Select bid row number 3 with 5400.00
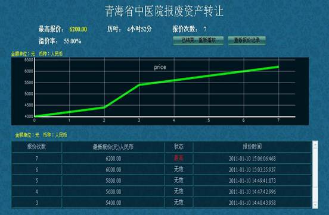Screen dimensions: 329x215 click(x=162, y=203)
